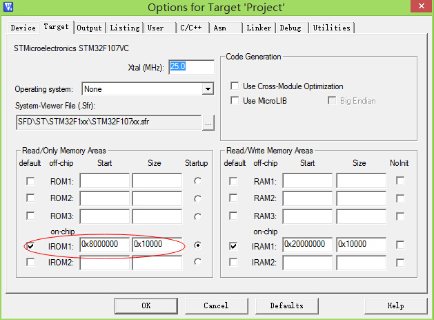The height and width of the screenshot is (320, 434).
Task: Switch to the Linker tab
Action: click(x=259, y=28)
